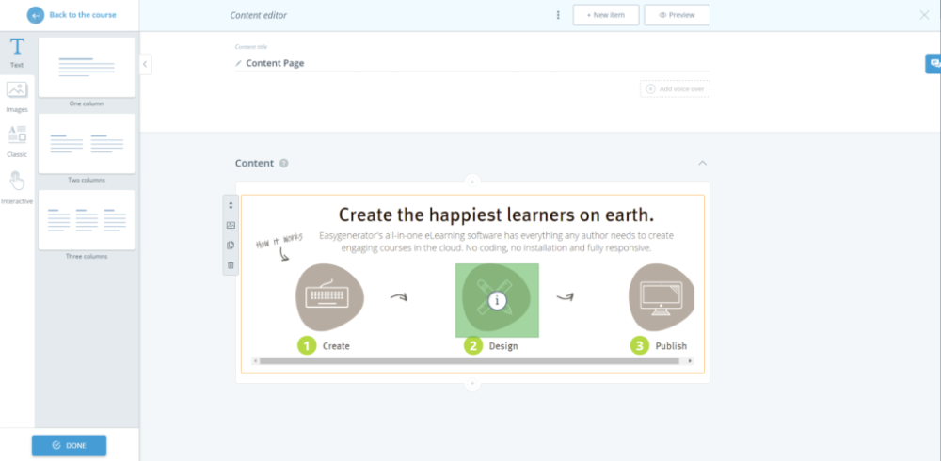Click the Content help question mark icon

click(284, 164)
